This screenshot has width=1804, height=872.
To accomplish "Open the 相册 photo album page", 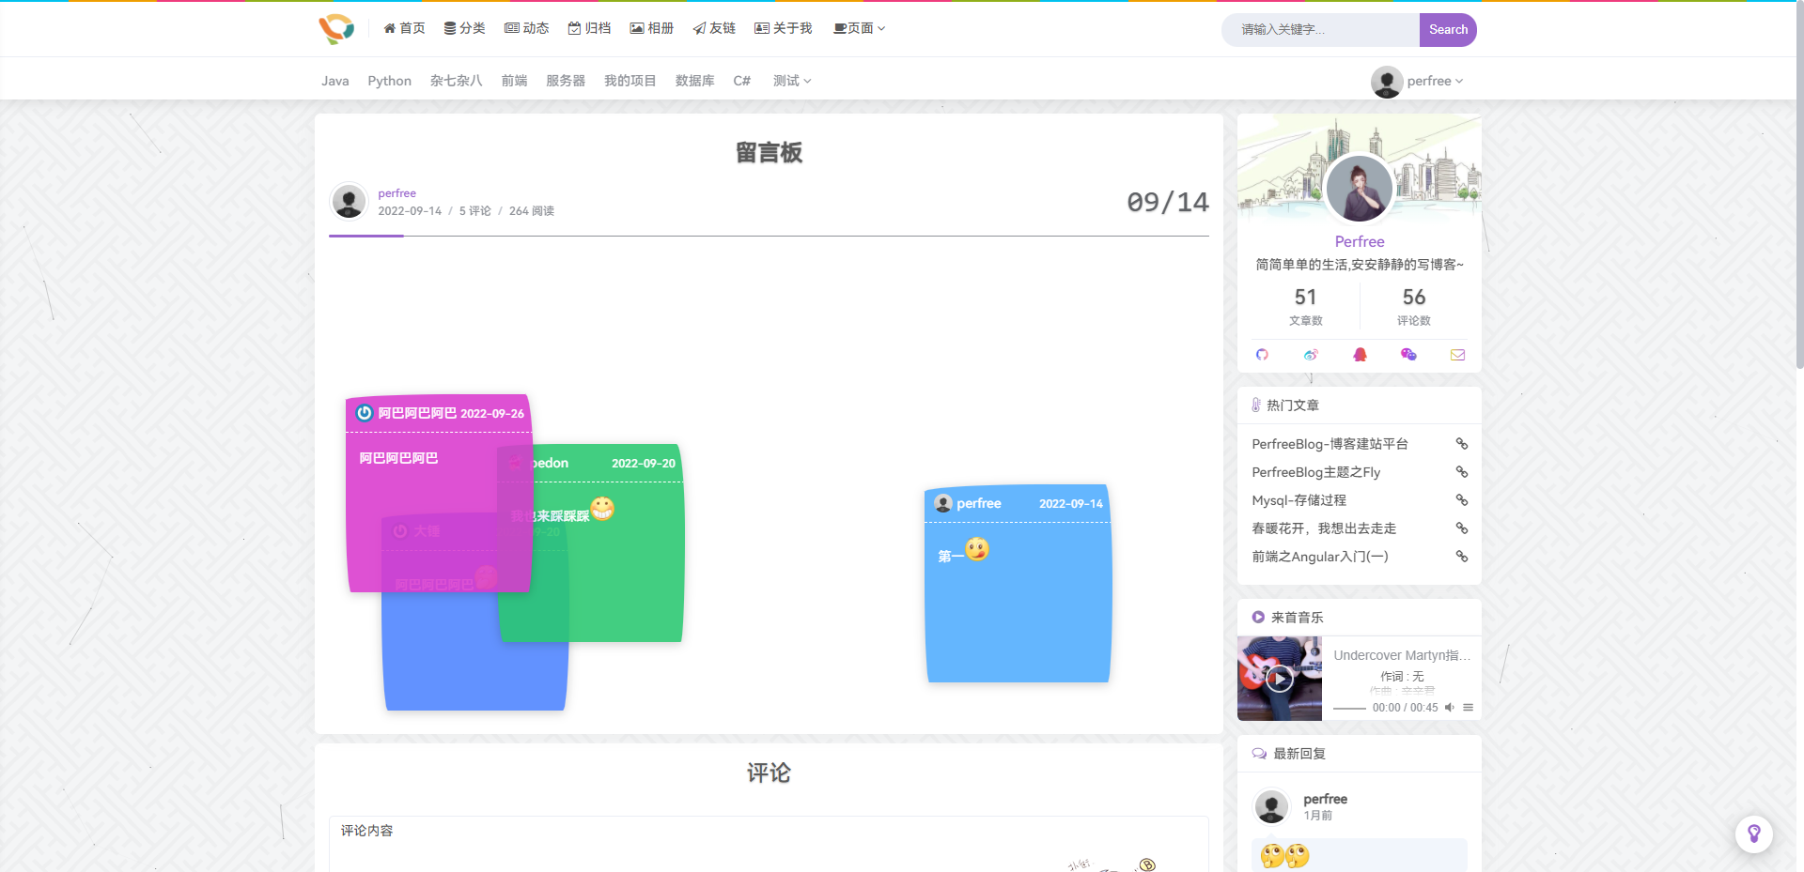I will [652, 28].
